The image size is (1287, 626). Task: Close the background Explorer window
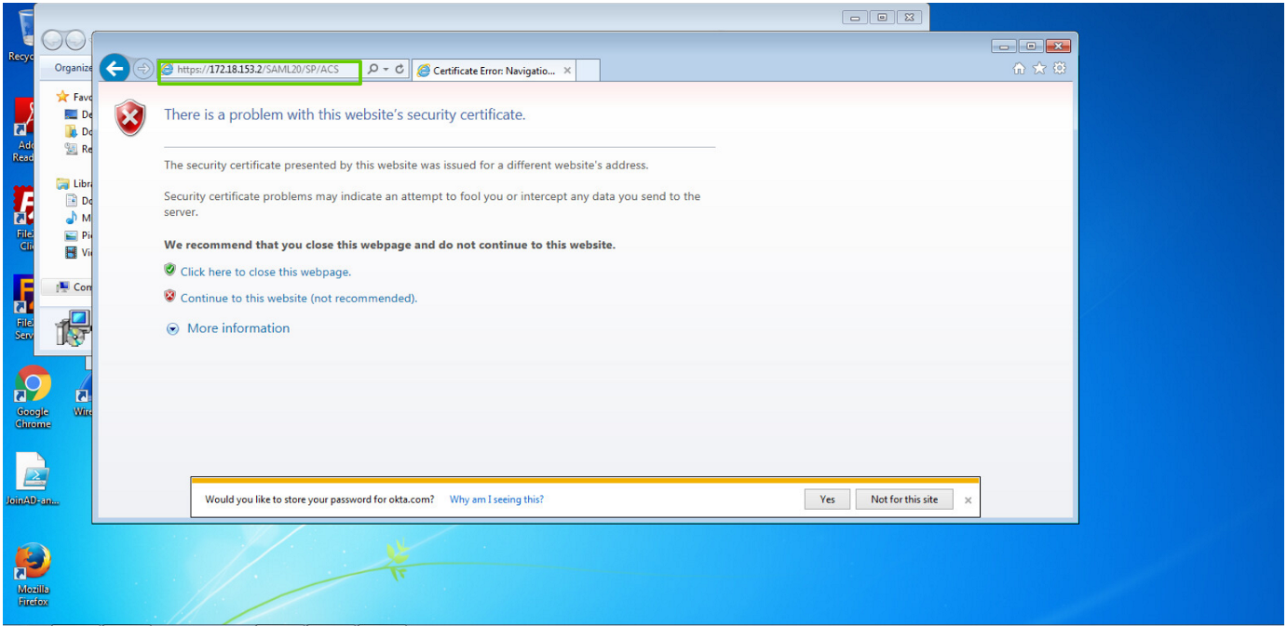[910, 17]
